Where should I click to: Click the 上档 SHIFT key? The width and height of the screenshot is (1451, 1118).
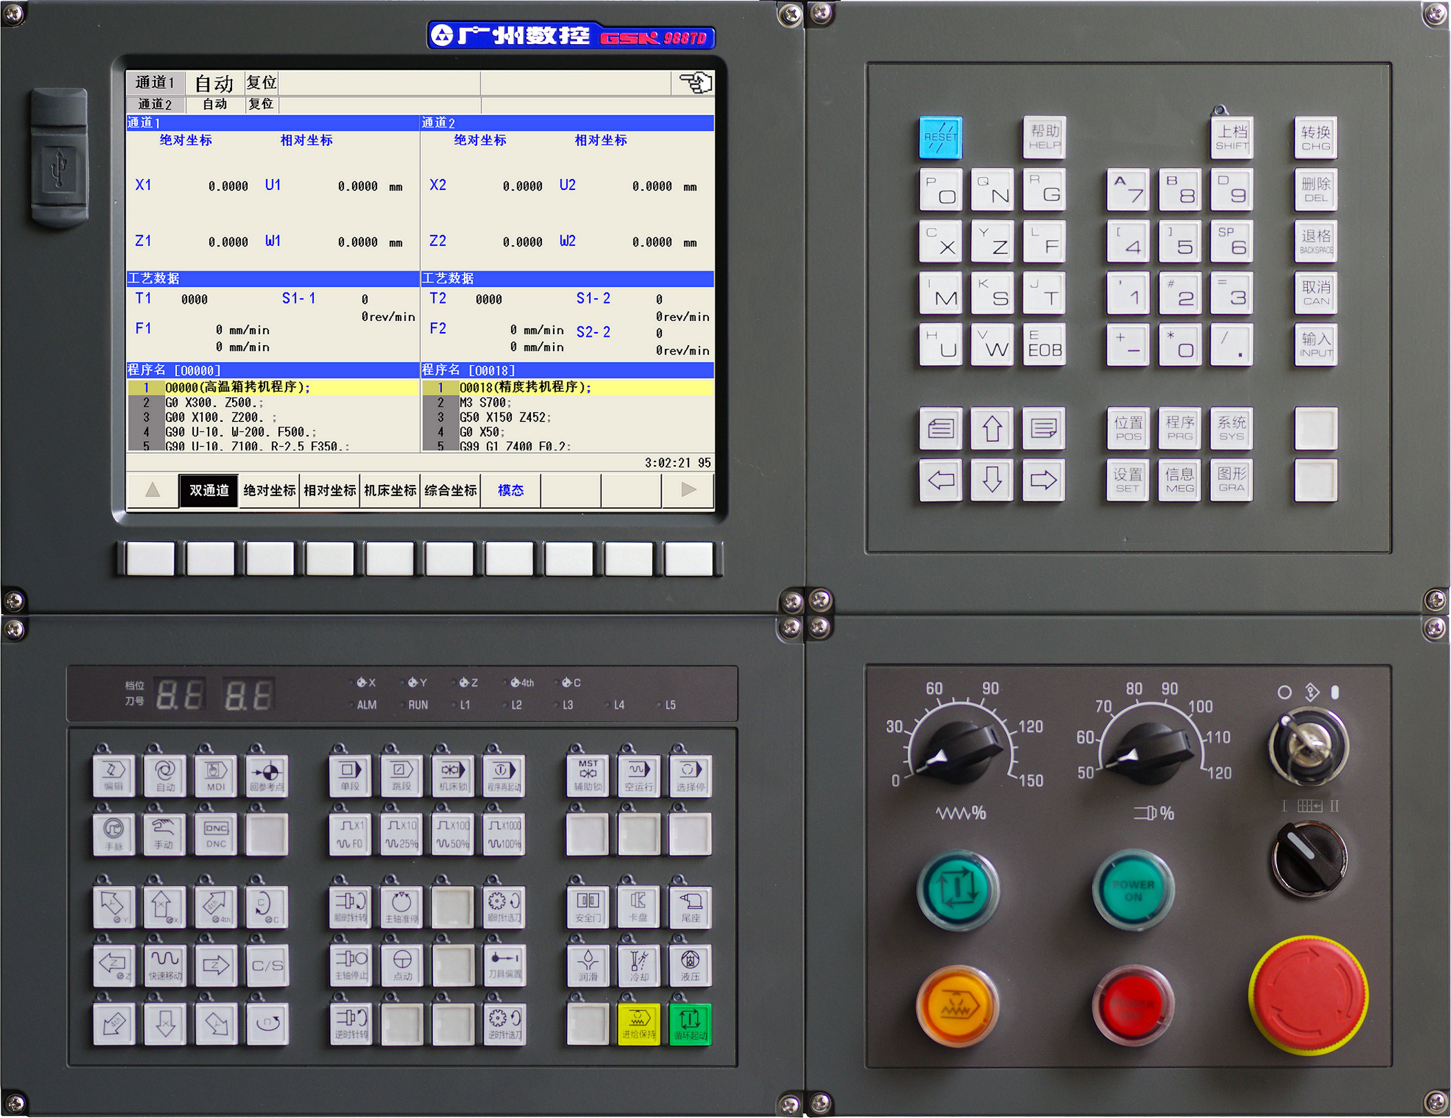pyautogui.click(x=1231, y=137)
